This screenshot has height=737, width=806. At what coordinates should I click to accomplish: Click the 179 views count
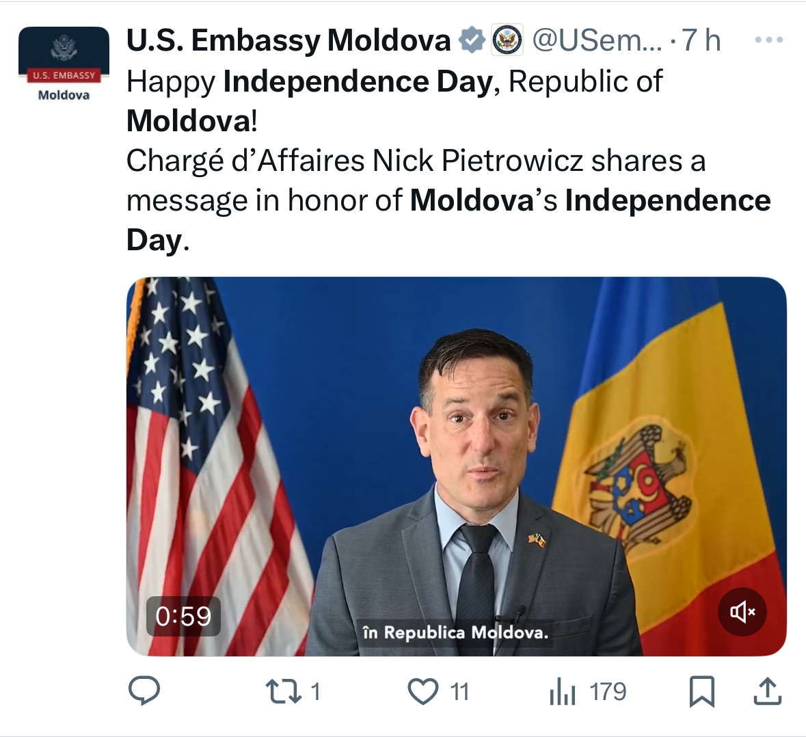(x=608, y=692)
